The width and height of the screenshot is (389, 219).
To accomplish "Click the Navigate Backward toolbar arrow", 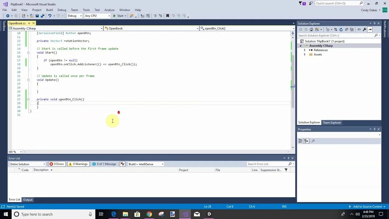I will click(8, 16).
